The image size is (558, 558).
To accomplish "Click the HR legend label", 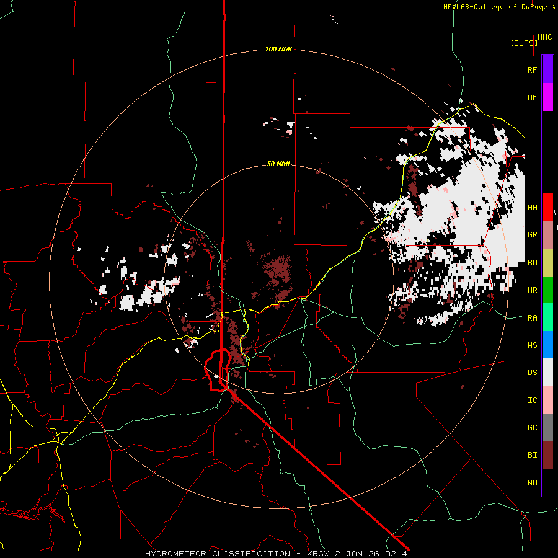I will click(x=532, y=290).
